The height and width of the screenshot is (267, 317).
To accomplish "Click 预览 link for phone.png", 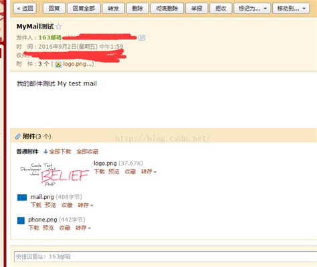I will point(48,228).
